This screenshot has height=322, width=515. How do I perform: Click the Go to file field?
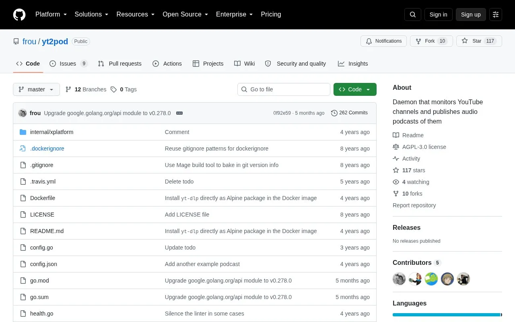coord(284,89)
